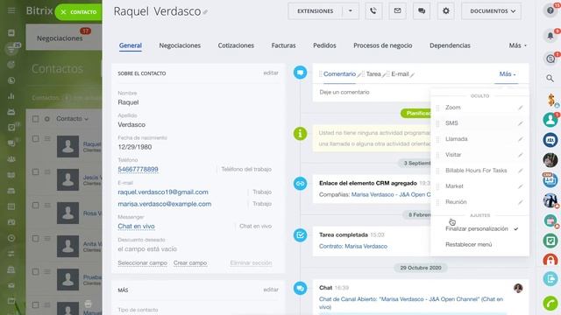Click the checkmark icon beside Tarea completada
Screen dimensions: 561x315
pos(300,235)
